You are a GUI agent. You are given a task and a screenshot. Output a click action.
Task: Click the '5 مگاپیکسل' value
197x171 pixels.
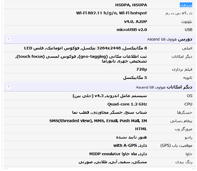click(x=135, y=77)
